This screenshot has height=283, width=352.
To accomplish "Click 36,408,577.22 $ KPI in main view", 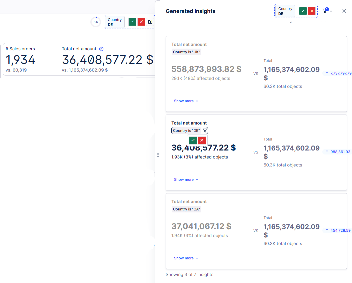I will (x=108, y=60).
